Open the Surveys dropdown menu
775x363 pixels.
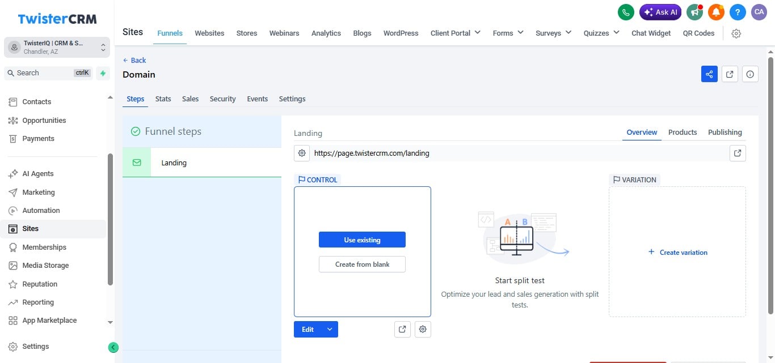(554, 33)
